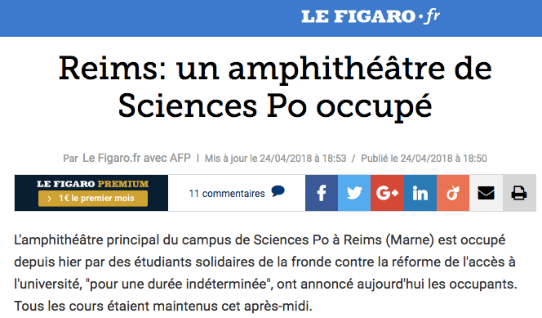Click the article's opening paragraph text

click(265, 273)
